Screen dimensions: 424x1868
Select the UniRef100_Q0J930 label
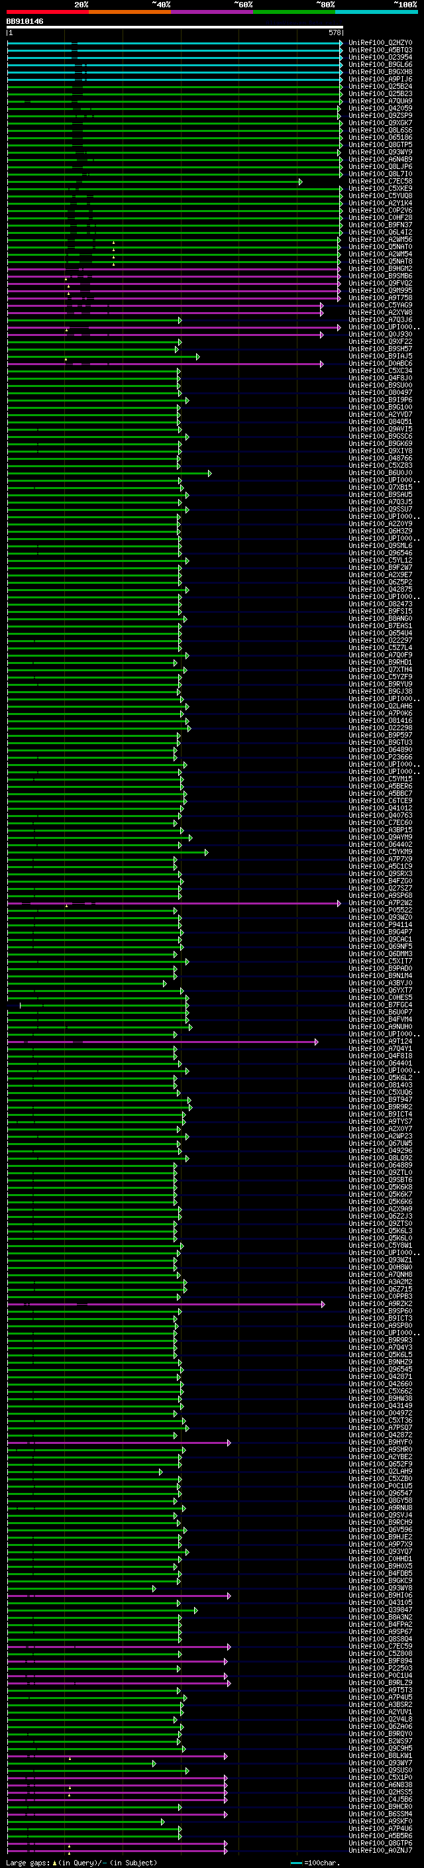pos(380,334)
